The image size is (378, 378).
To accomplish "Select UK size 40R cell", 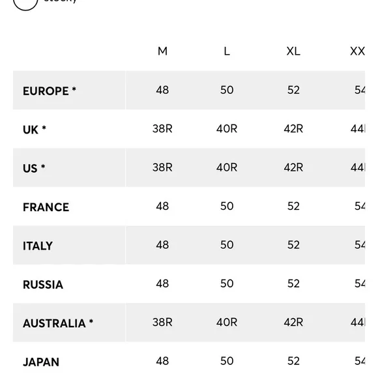I will coord(227,129).
